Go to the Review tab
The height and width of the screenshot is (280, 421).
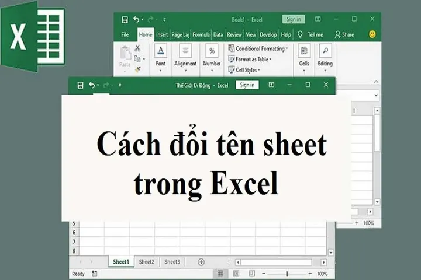pyautogui.click(x=234, y=34)
